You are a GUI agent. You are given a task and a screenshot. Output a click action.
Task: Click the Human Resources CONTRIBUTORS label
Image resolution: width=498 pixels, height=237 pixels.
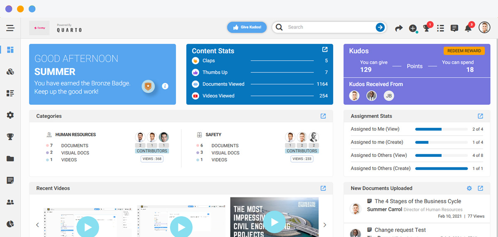tap(152, 151)
